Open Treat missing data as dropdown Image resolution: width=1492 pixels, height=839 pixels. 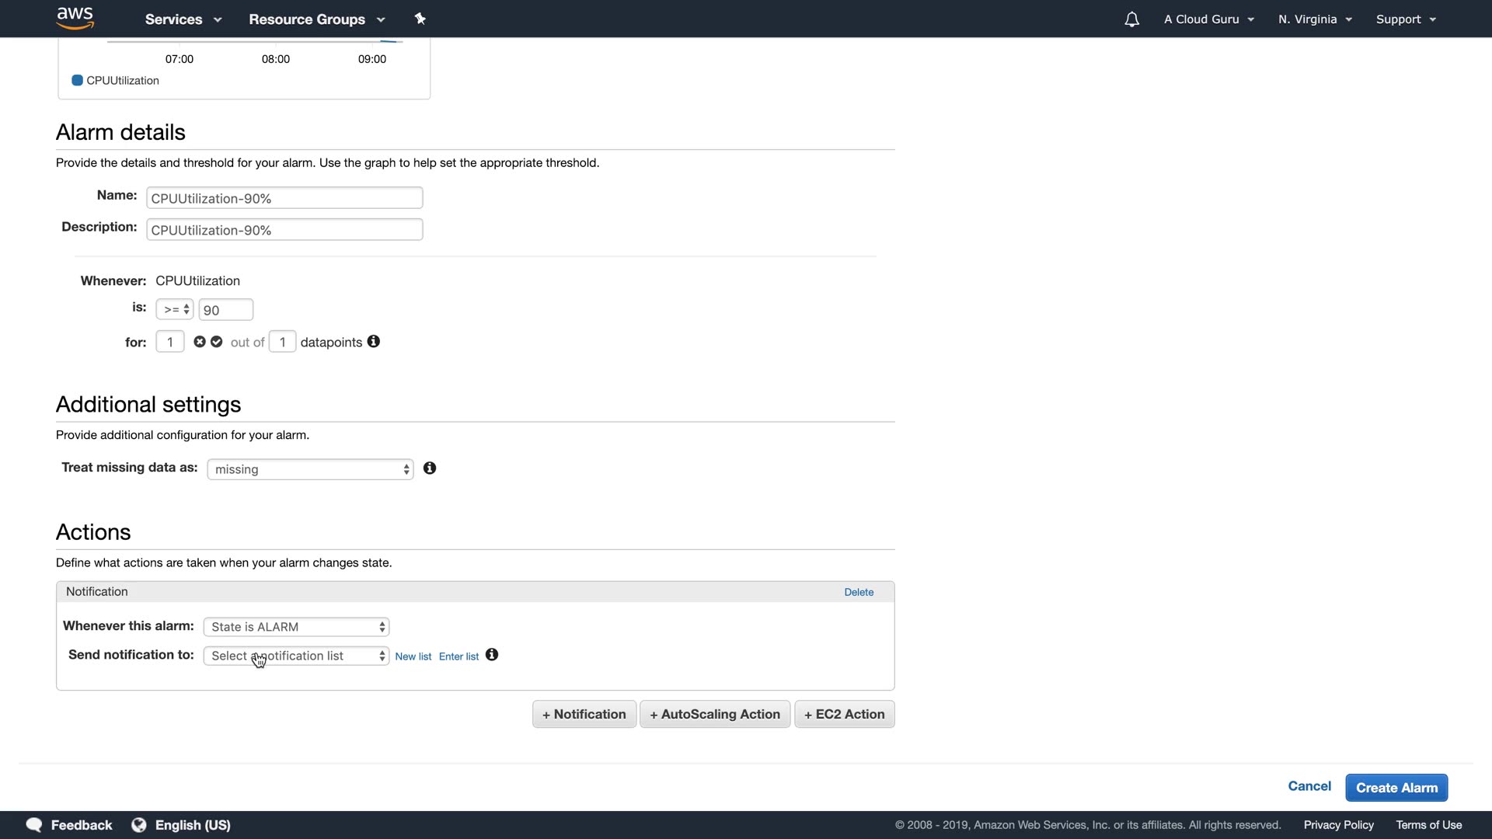310,469
